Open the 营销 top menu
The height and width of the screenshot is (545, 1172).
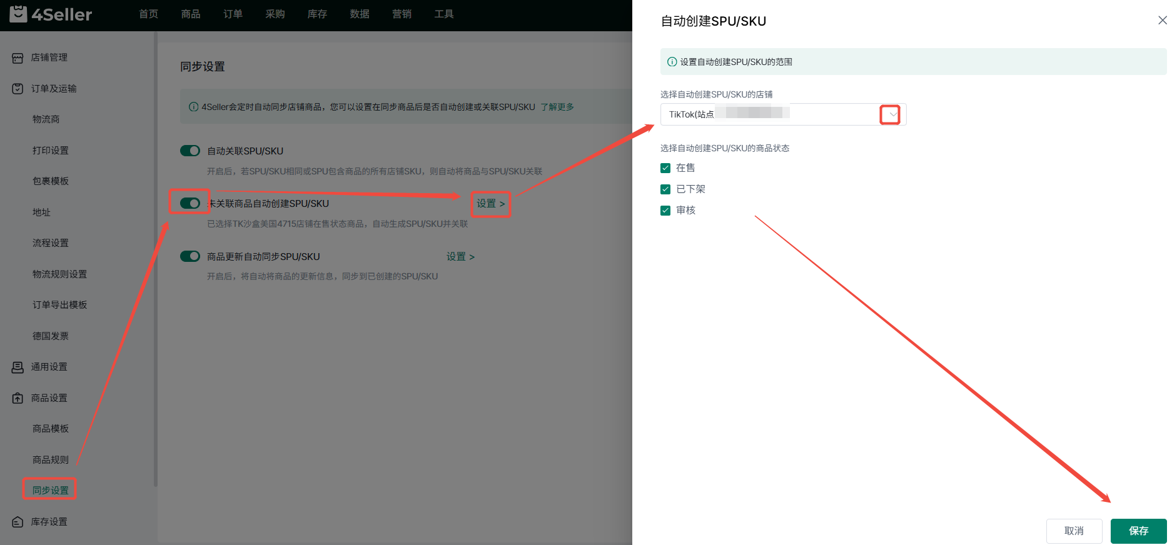click(402, 14)
